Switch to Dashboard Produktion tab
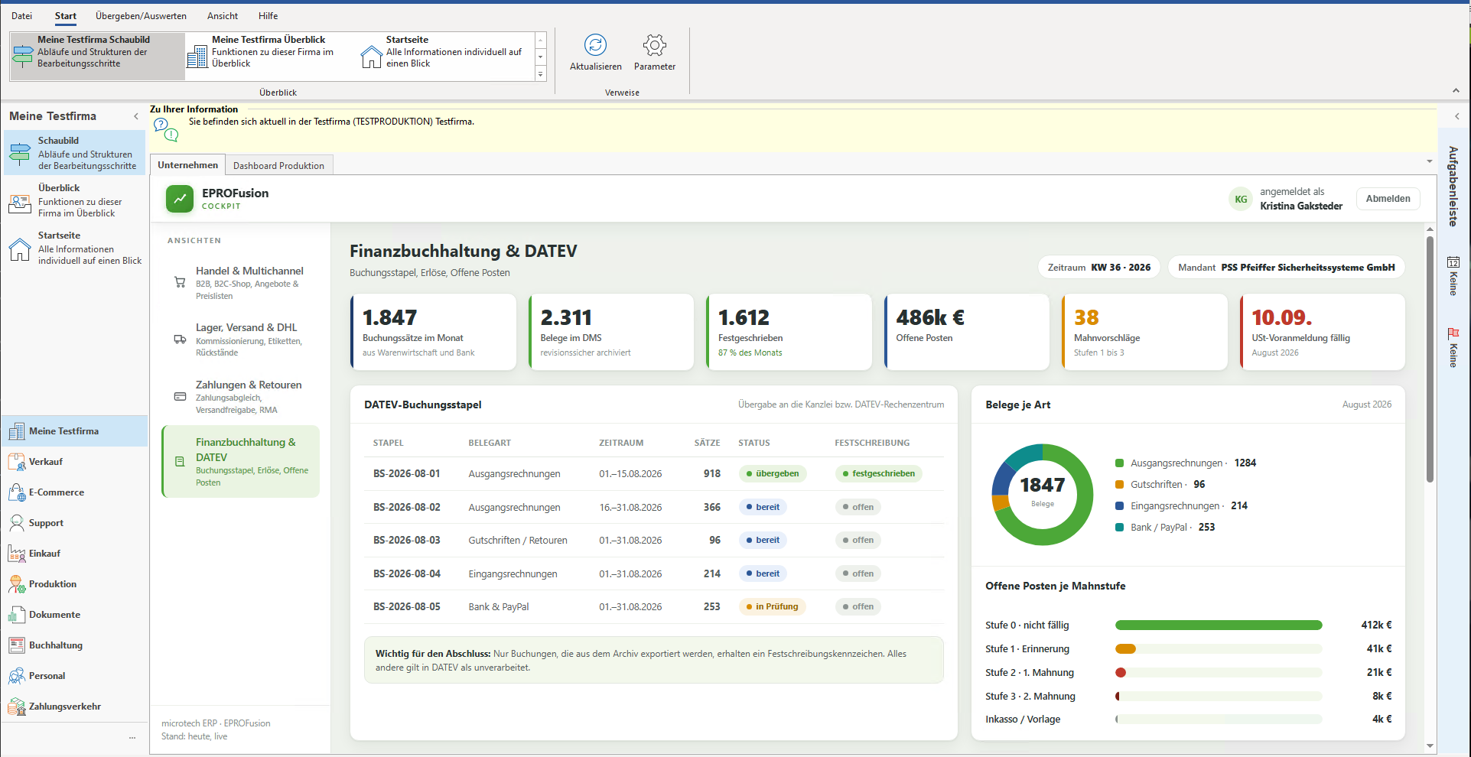The image size is (1471, 757). click(x=278, y=165)
